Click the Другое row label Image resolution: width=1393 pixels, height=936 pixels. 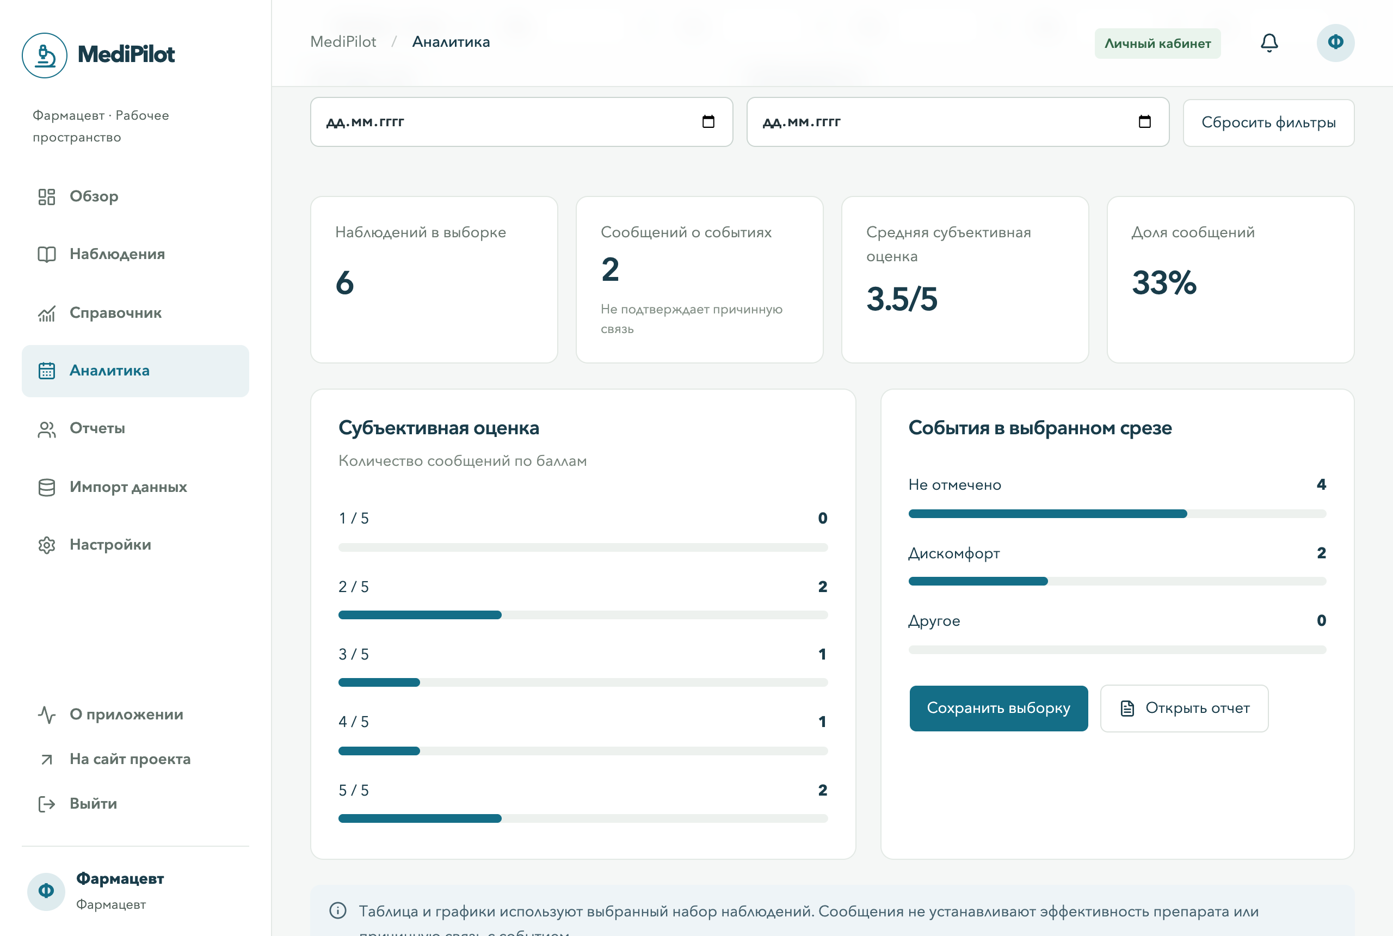[x=934, y=621]
